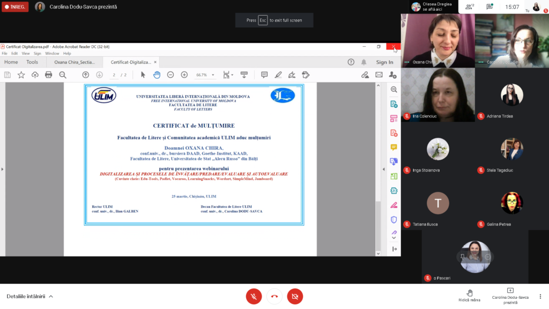Screen dimensions: 549x309
Task: Click the add comment sticky note icon
Action: point(264,75)
